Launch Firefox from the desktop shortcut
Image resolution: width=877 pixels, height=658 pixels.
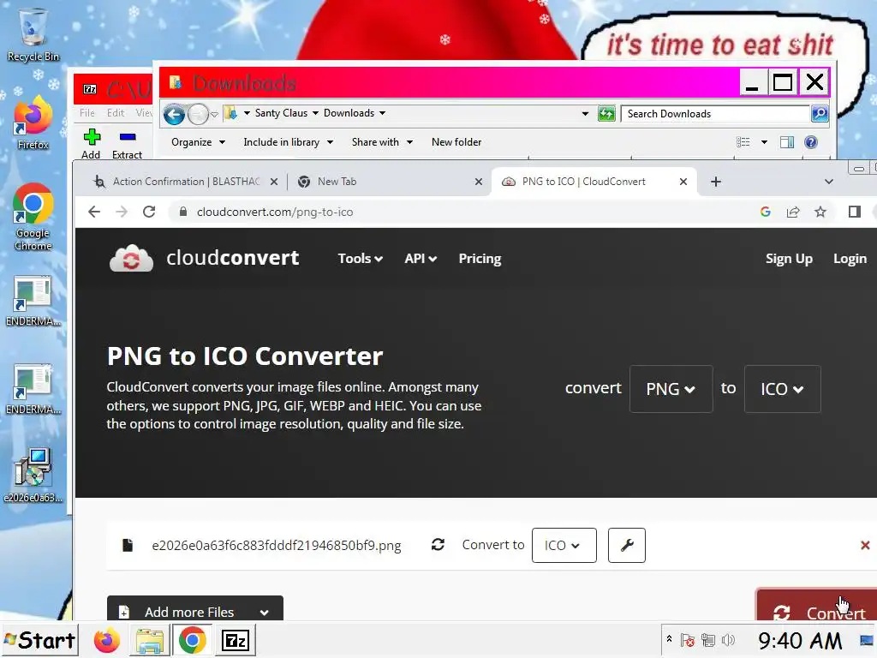[33, 123]
